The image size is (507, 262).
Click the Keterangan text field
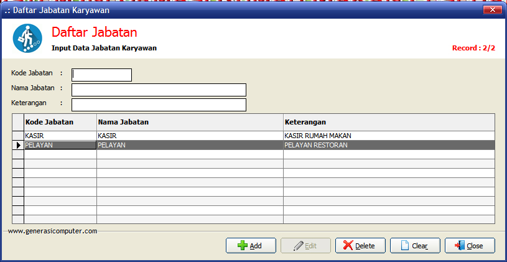159,105
